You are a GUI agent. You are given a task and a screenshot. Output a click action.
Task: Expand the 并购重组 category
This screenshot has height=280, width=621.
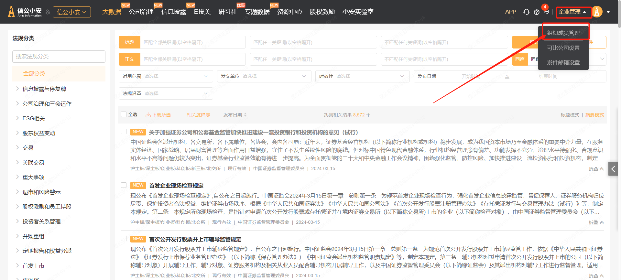click(x=17, y=236)
